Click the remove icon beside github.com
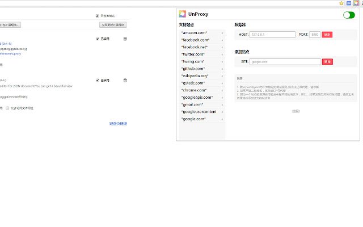The width and height of the screenshot is (363, 227). (222, 69)
